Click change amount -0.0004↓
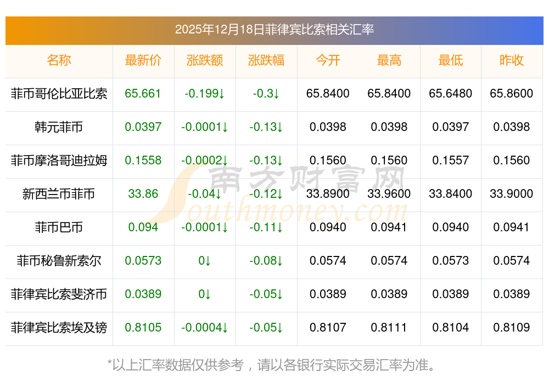Image resolution: width=549 pixels, height=382 pixels. pyautogui.click(x=205, y=328)
